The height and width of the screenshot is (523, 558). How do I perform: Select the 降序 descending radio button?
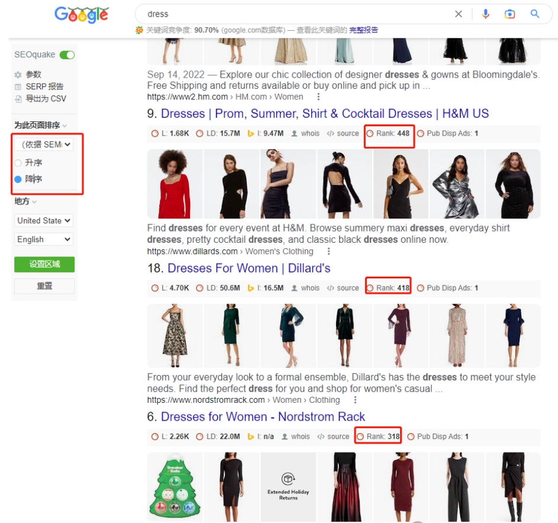[x=18, y=179]
